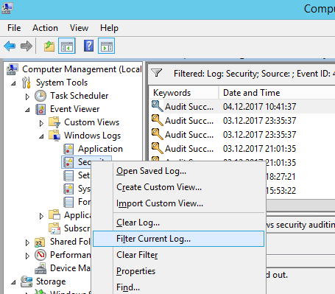This screenshot has height=294, width=335.
Task: Click the Windows Logs folder icon
Action: click(x=54, y=136)
